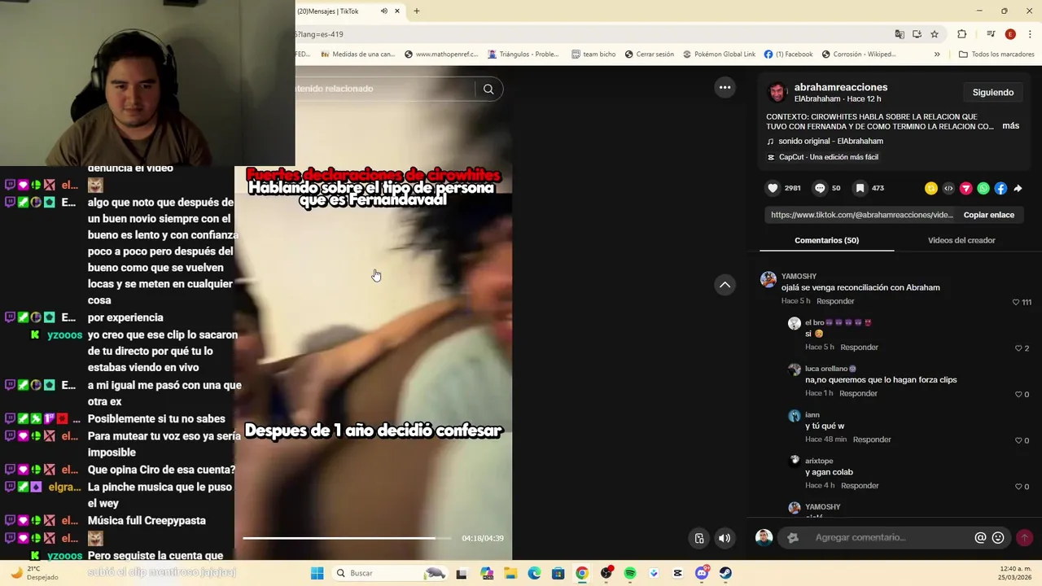Open a new browser tab
Image resolution: width=1042 pixels, height=586 pixels.
(417, 11)
